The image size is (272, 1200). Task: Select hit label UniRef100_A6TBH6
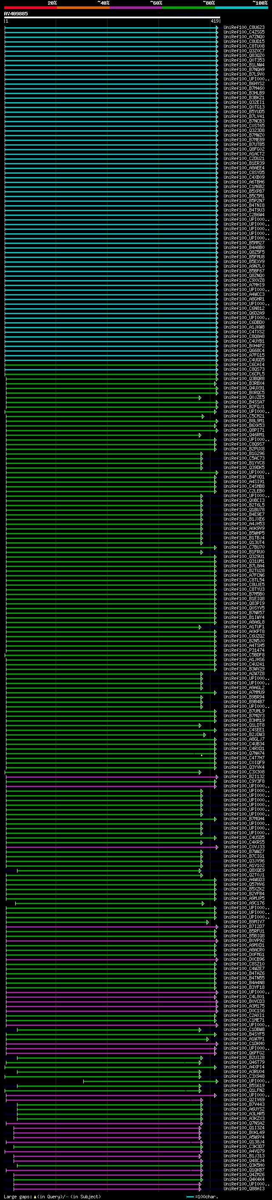244,182
